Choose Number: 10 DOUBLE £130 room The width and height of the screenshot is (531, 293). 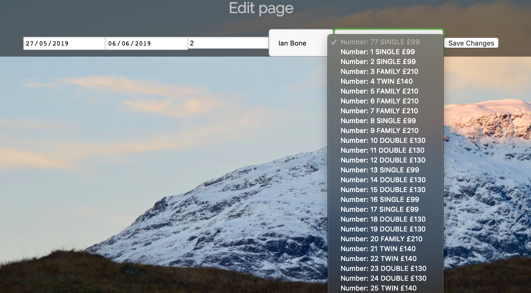point(383,140)
